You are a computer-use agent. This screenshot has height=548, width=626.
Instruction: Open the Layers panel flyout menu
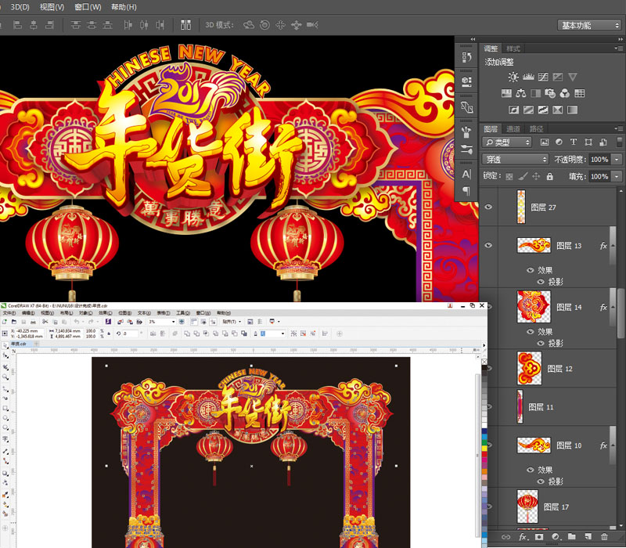(618, 128)
